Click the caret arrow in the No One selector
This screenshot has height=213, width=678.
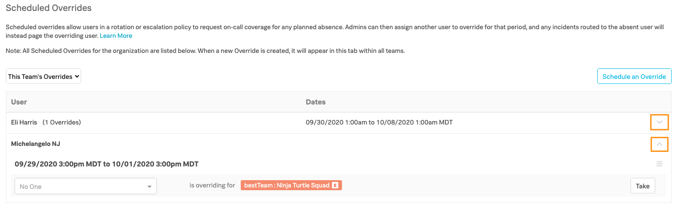click(x=149, y=187)
